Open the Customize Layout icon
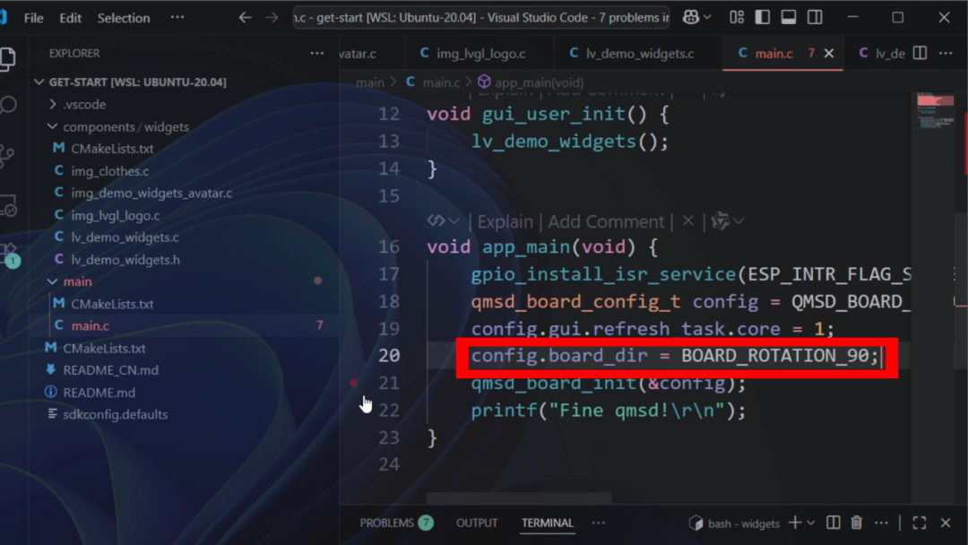Image resolution: width=968 pixels, height=545 pixels. 737,17
